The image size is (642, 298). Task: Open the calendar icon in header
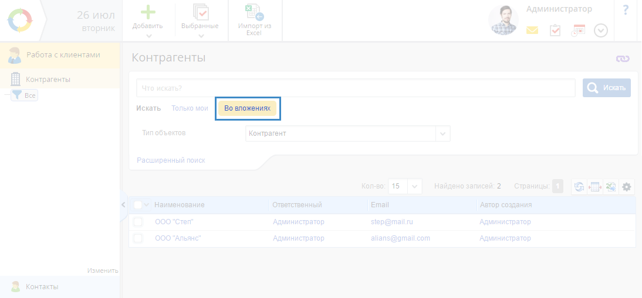pos(579,30)
